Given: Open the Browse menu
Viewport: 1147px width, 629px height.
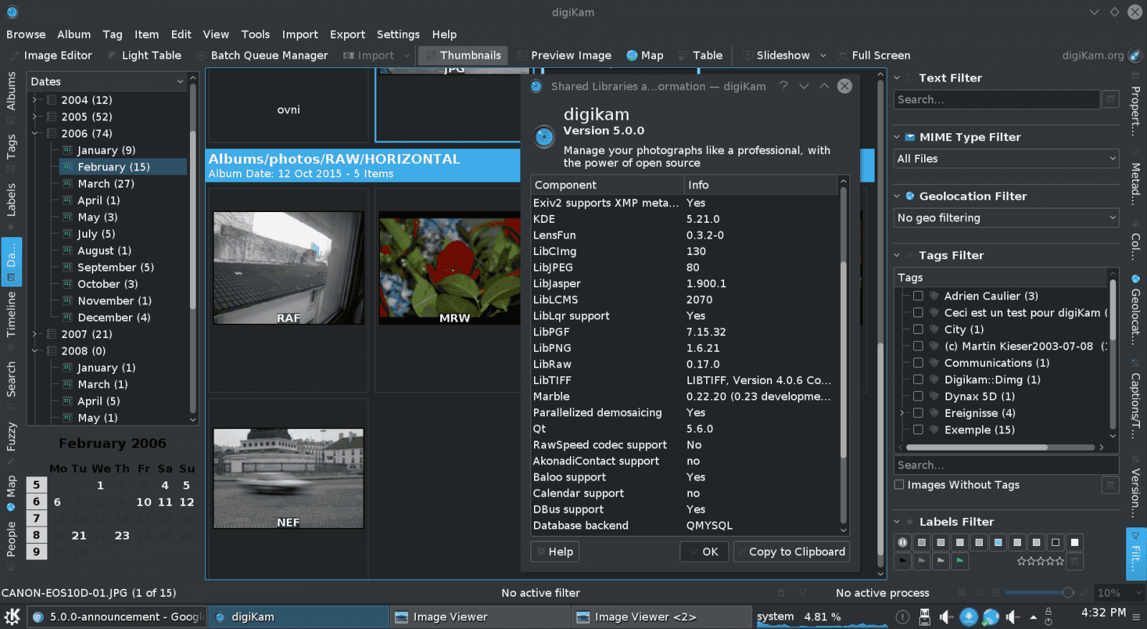Looking at the screenshot, I should (26, 34).
